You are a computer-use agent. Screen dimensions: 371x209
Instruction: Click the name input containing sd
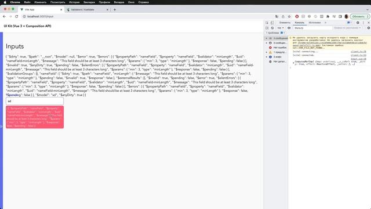(35, 101)
